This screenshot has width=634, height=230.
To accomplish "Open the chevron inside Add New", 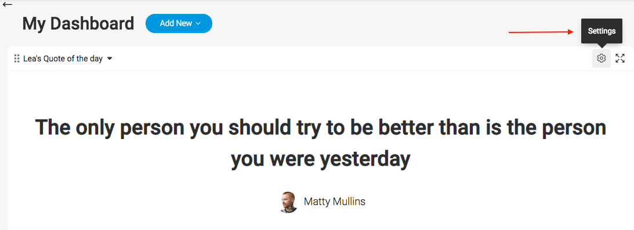I will (x=198, y=23).
